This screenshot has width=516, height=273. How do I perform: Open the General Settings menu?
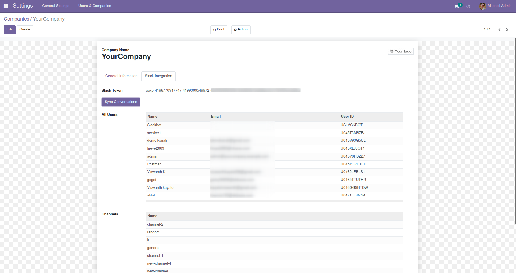pos(56,6)
